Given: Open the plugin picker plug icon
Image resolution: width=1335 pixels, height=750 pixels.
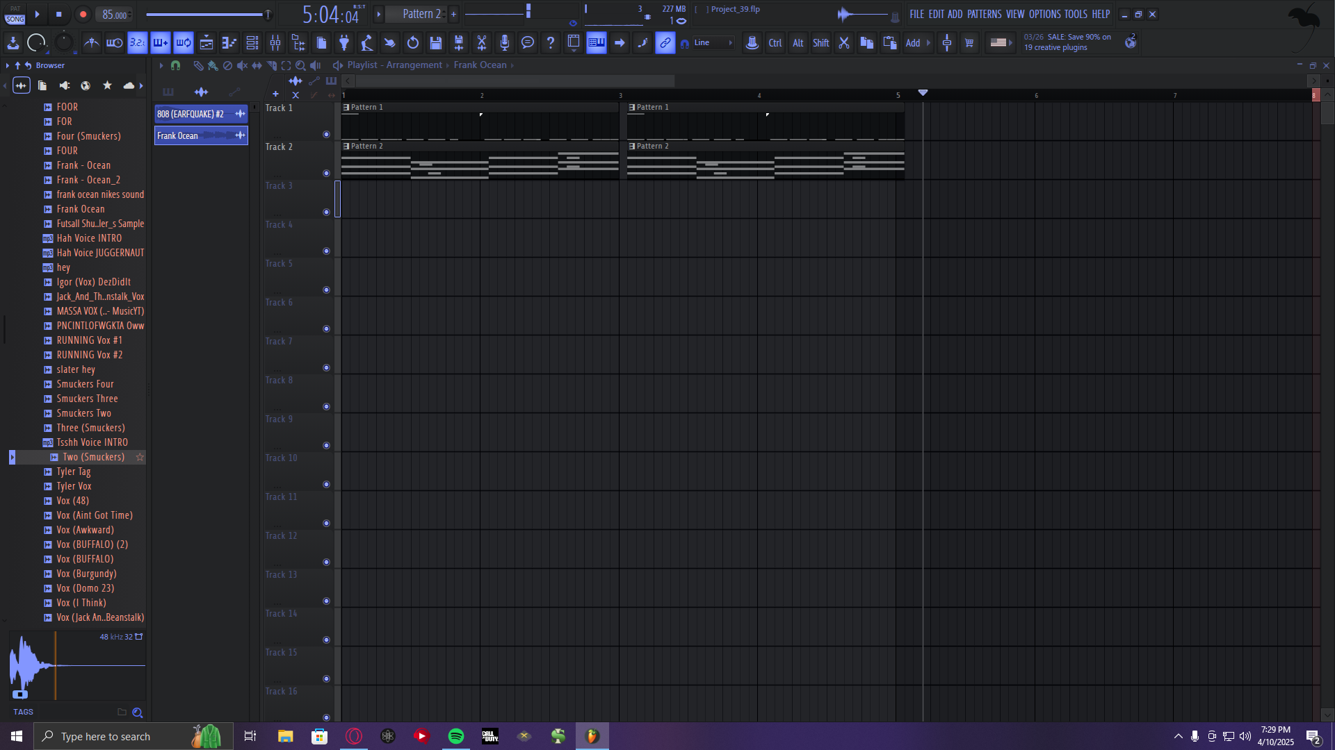Looking at the screenshot, I should click(344, 43).
